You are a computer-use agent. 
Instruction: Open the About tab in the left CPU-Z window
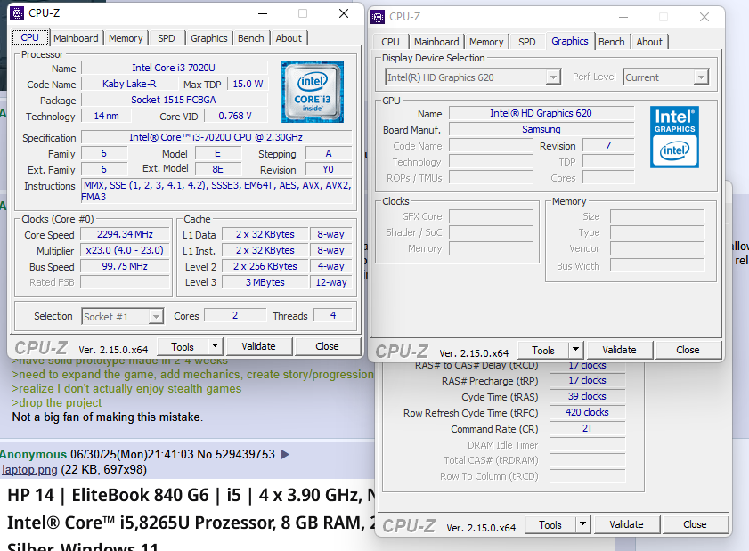pos(289,38)
